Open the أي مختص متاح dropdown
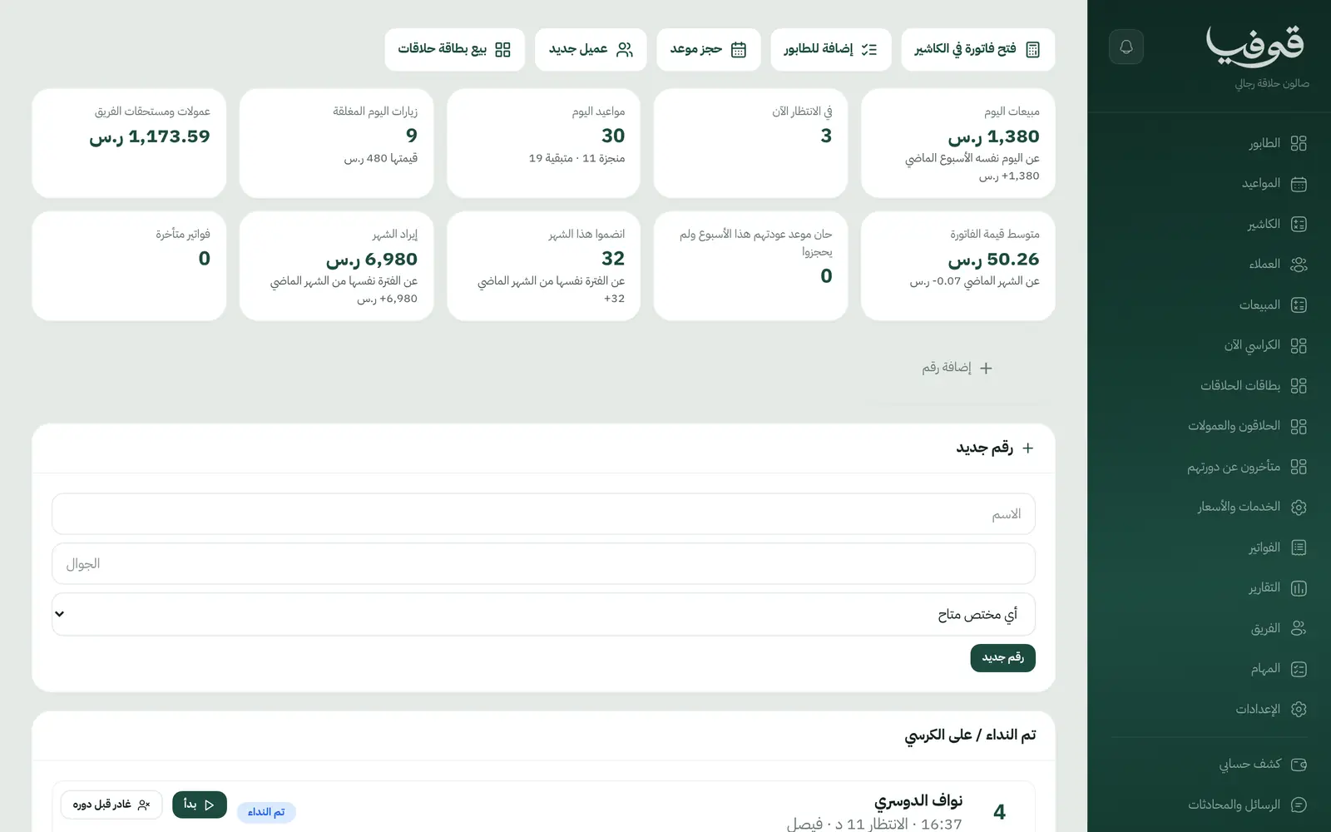The width and height of the screenshot is (1331, 832). (x=543, y=614)
